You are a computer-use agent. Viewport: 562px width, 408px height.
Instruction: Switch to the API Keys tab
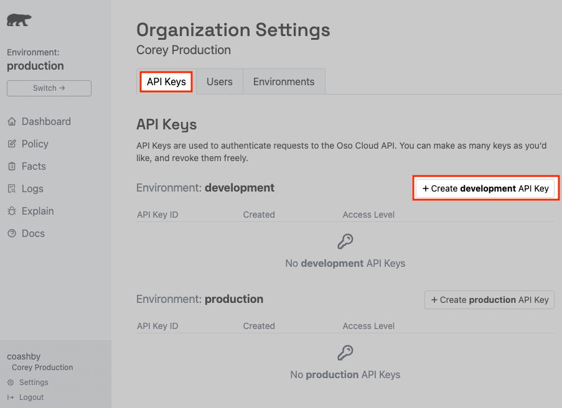point(166,82)
